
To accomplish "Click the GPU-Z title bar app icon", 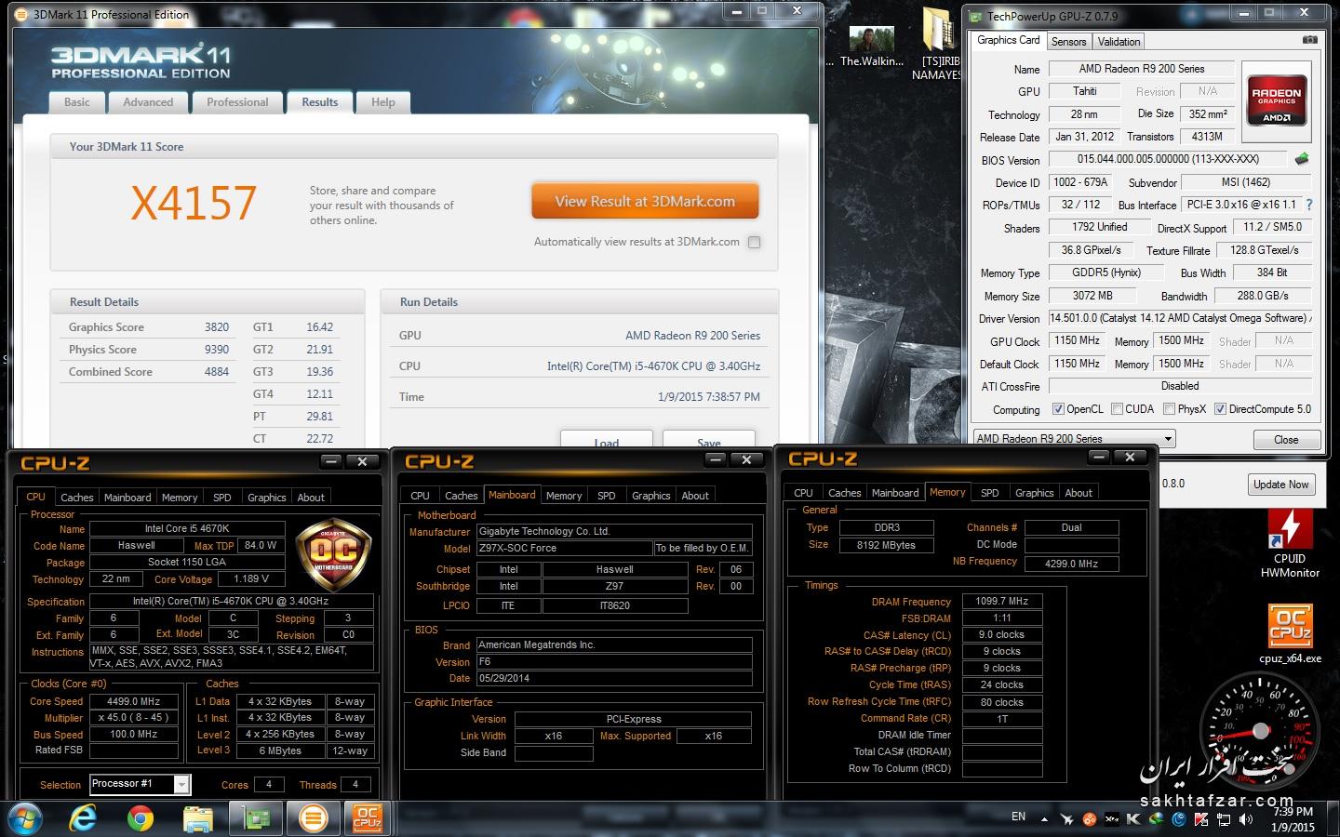I will [976, 16].
